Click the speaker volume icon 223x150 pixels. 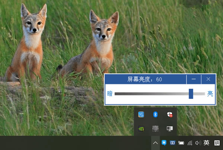click(x=197, y=143)
